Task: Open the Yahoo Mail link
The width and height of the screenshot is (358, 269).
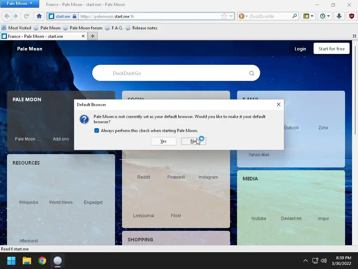Action: 259,154
